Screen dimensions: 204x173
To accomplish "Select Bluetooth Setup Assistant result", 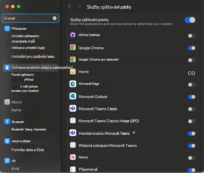I will coord(29,129).
